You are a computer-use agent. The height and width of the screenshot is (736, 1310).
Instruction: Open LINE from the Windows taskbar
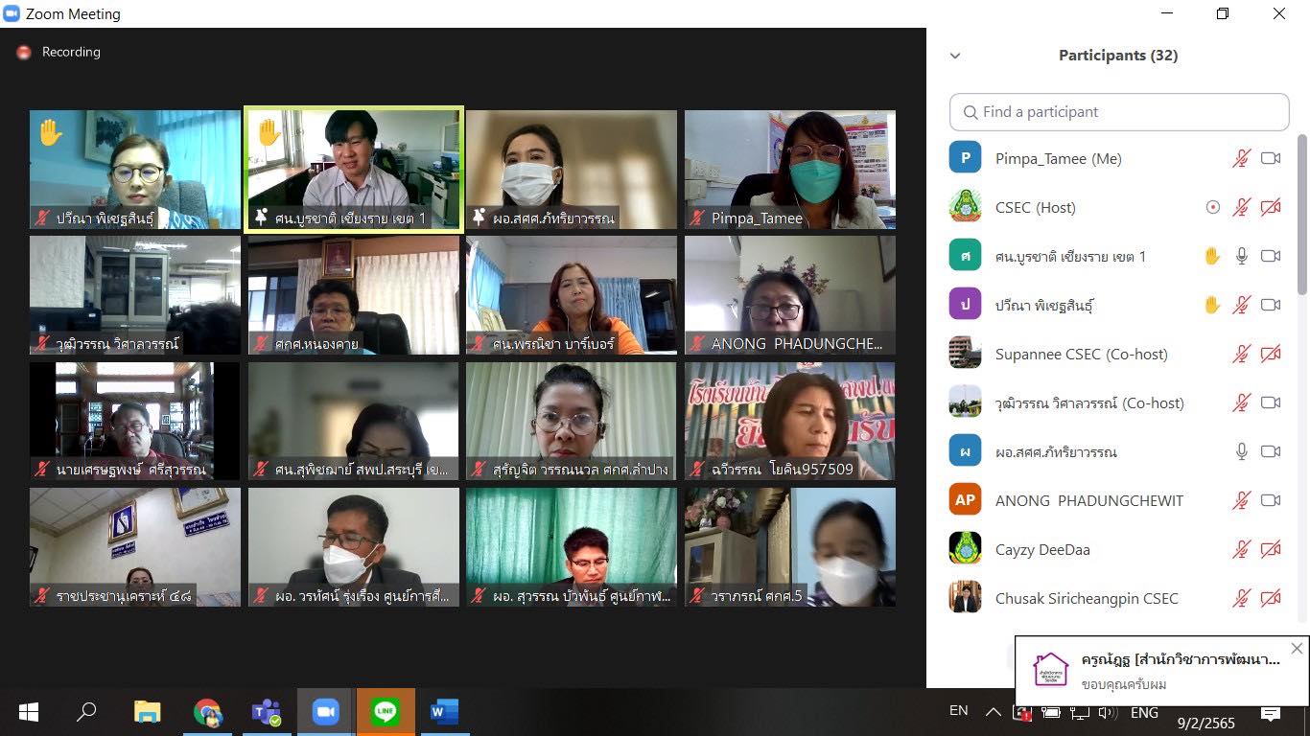pos(386,712)
